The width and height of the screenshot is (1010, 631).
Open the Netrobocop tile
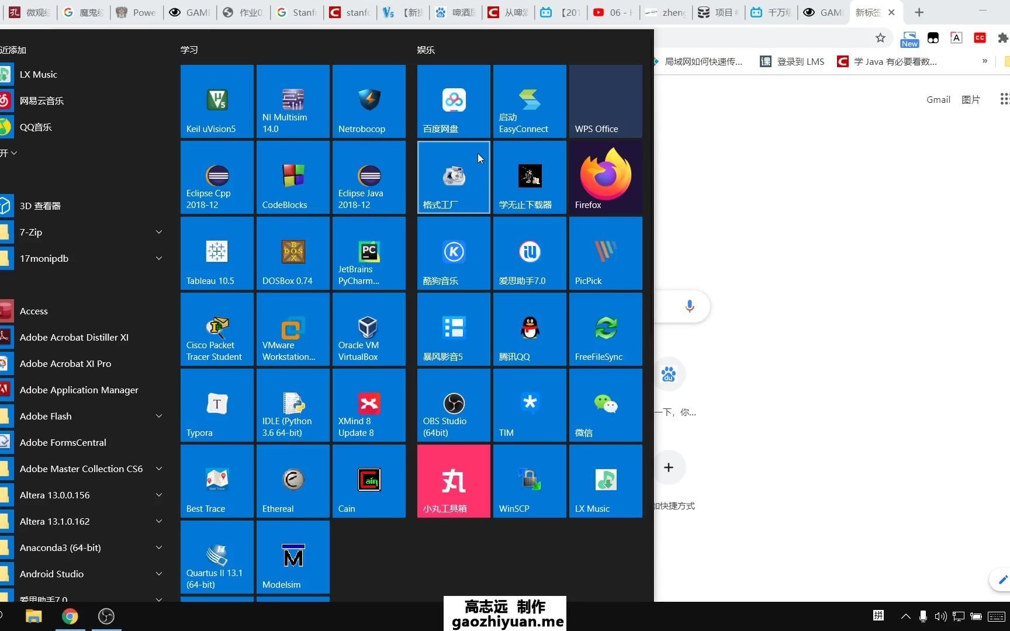tap(369, 101)
